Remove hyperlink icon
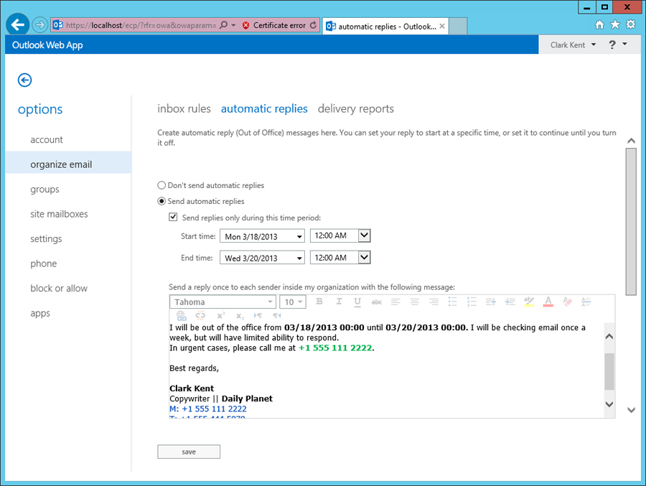This screenshot has height=486, width=646. pyautogui.click(x=200, y=316)
